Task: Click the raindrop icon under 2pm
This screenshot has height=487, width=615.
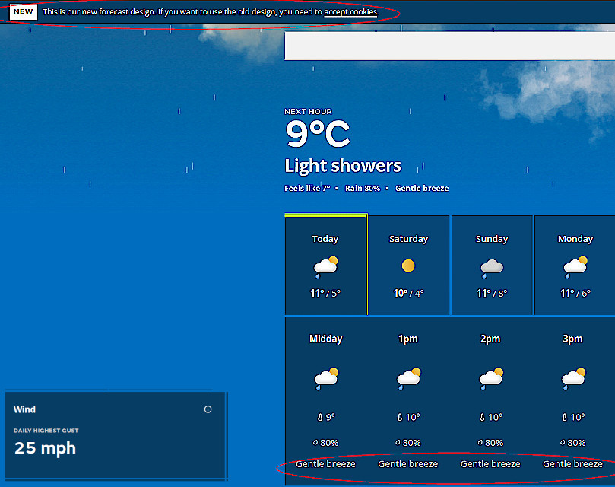Action: (480, 443)
